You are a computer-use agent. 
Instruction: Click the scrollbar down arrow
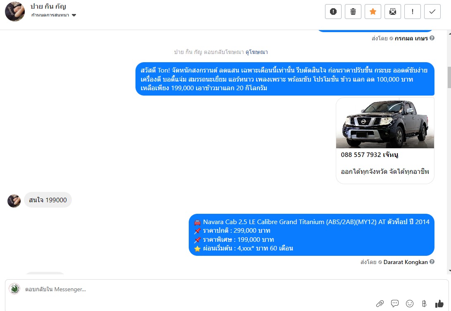[x=449, y=271]
